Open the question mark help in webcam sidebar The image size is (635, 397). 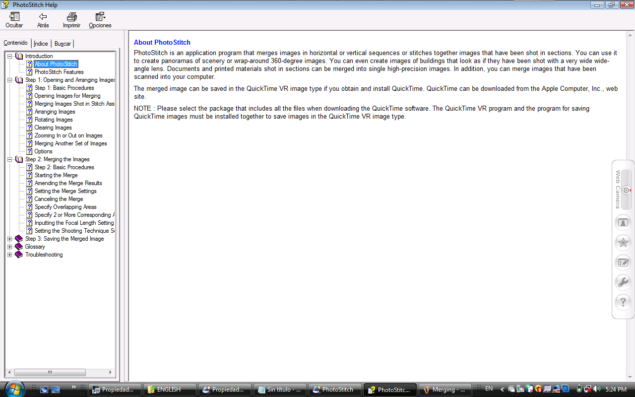[623, 302]
